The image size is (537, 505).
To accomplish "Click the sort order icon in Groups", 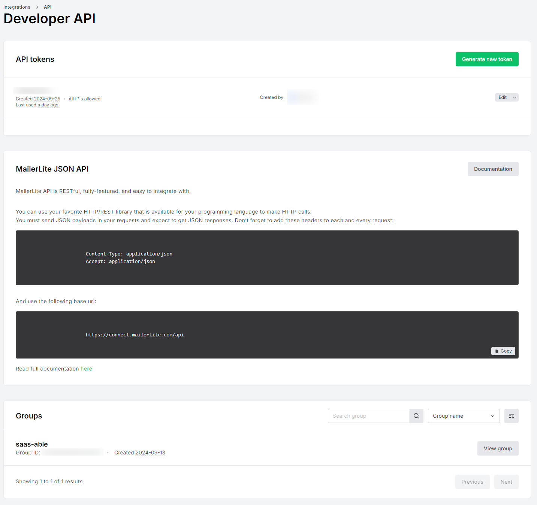I will pyautogui.click(x=511, y=416).
